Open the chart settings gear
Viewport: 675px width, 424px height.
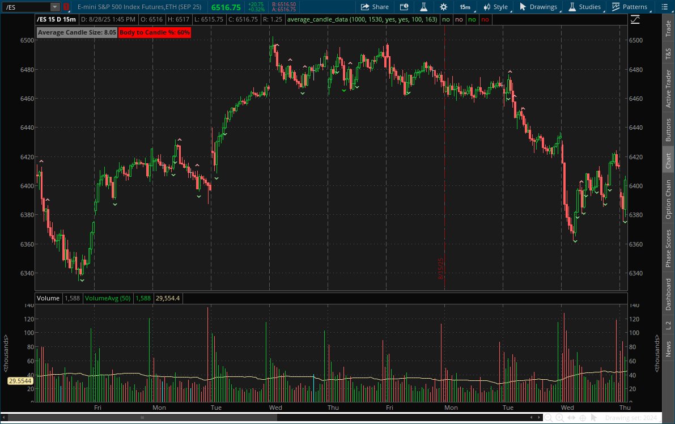(x=443, y=7)
